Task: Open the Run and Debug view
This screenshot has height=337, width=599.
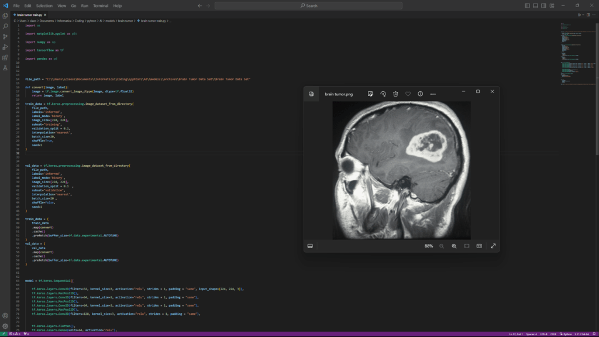Action: tap(5, 47)
